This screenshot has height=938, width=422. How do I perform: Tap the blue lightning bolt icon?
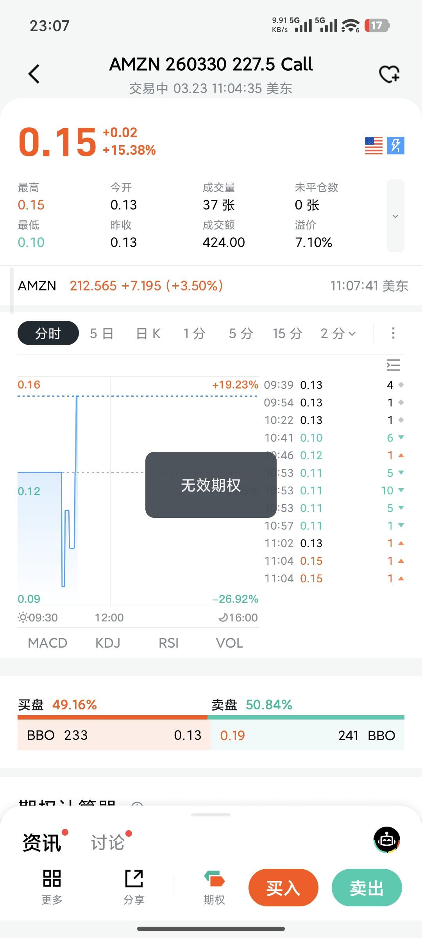pyautogui.click(x=395, y=146)
